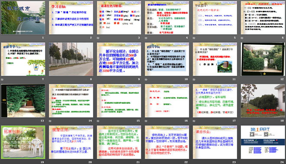Preview animation star under slide 17
286x164 pixels.
click(x=194, y=121)
